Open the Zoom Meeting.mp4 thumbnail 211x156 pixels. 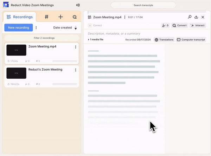pos(16,50)
